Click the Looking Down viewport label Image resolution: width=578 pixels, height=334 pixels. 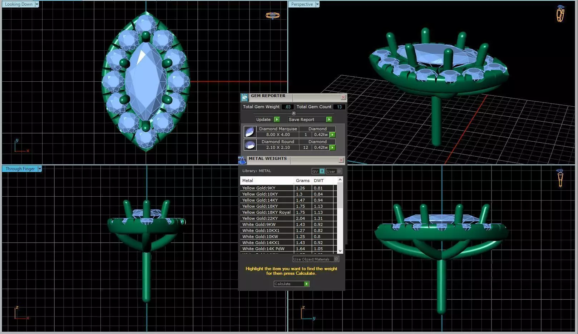pos(18,4)
